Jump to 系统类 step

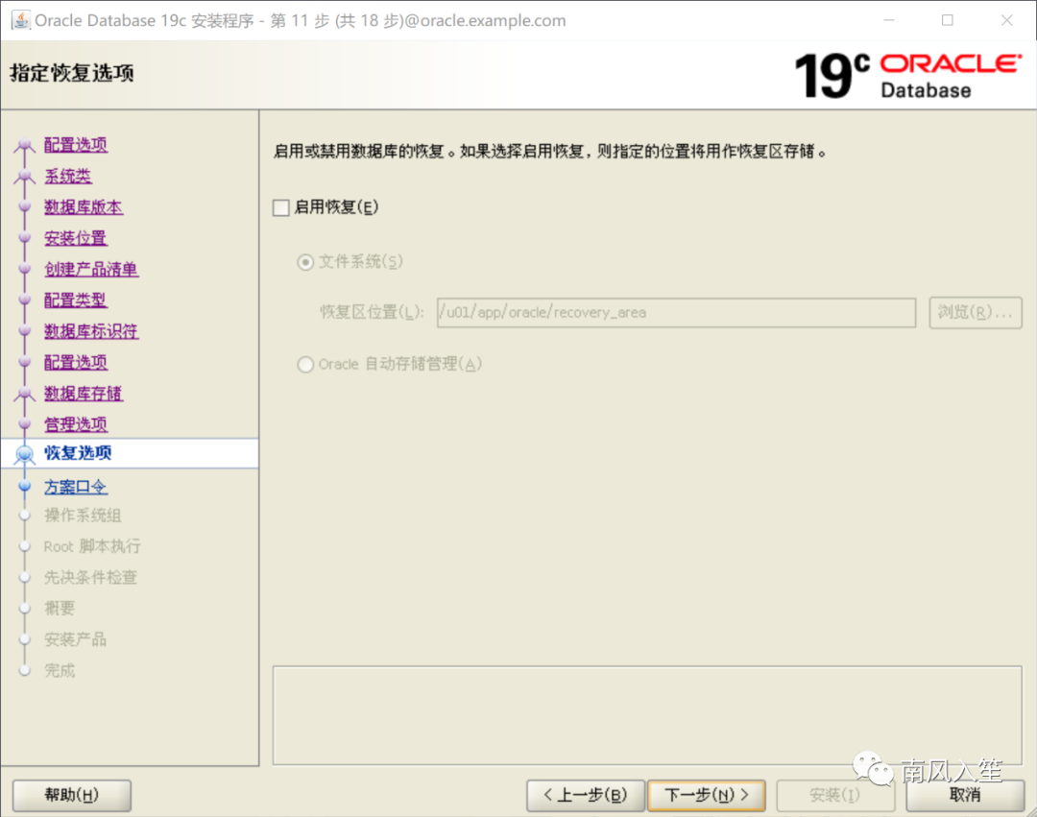[x=67, y=176]
